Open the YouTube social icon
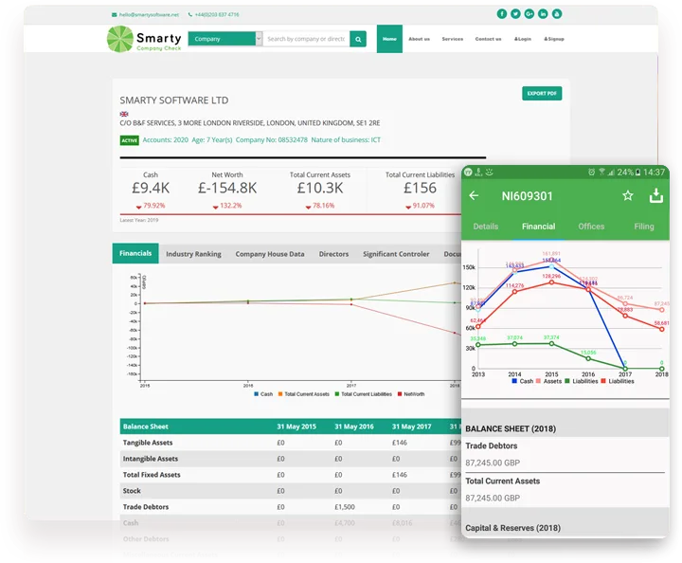682x563 pixels. pyautogui.click(x=557, y=14)
